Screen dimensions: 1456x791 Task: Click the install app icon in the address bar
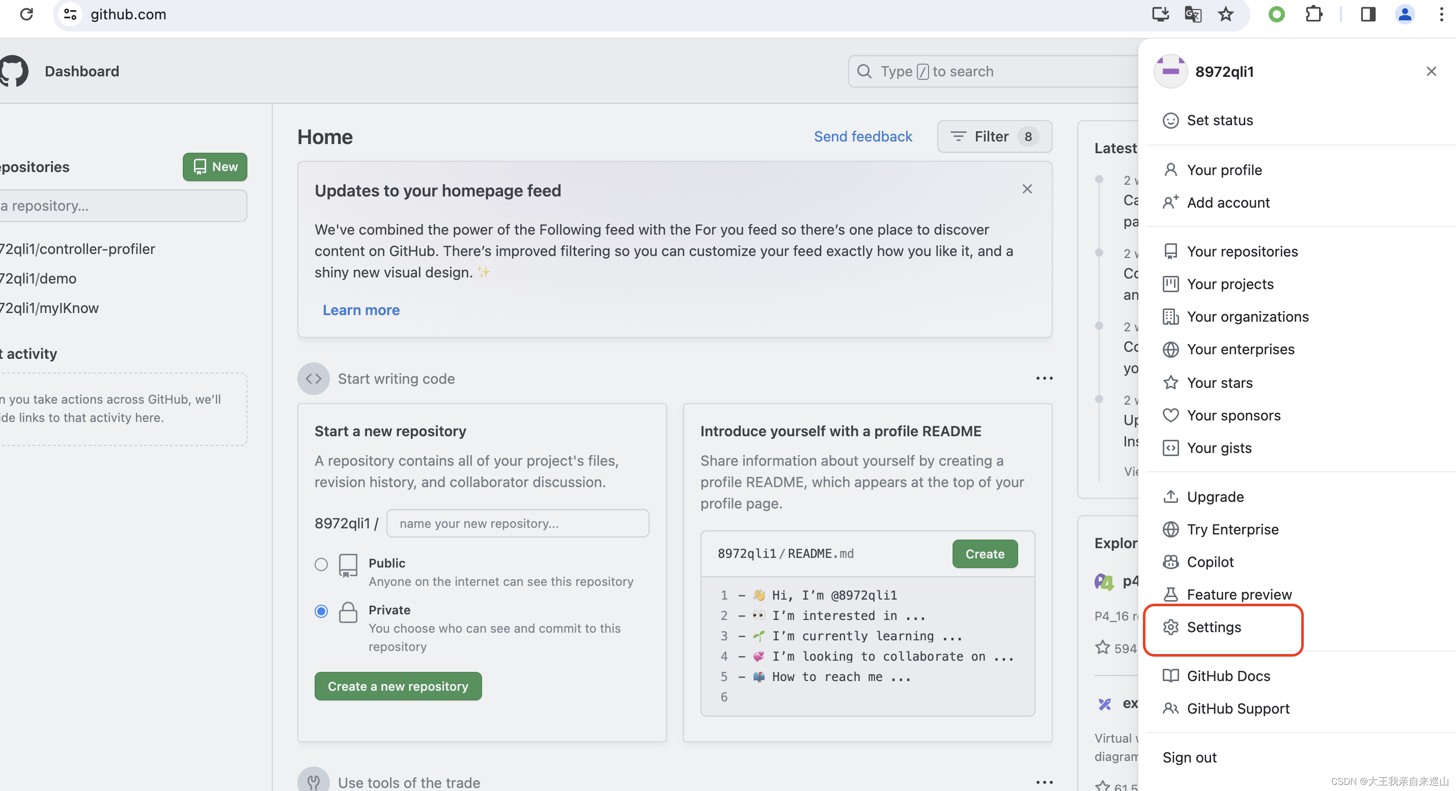pos(1160,14)
